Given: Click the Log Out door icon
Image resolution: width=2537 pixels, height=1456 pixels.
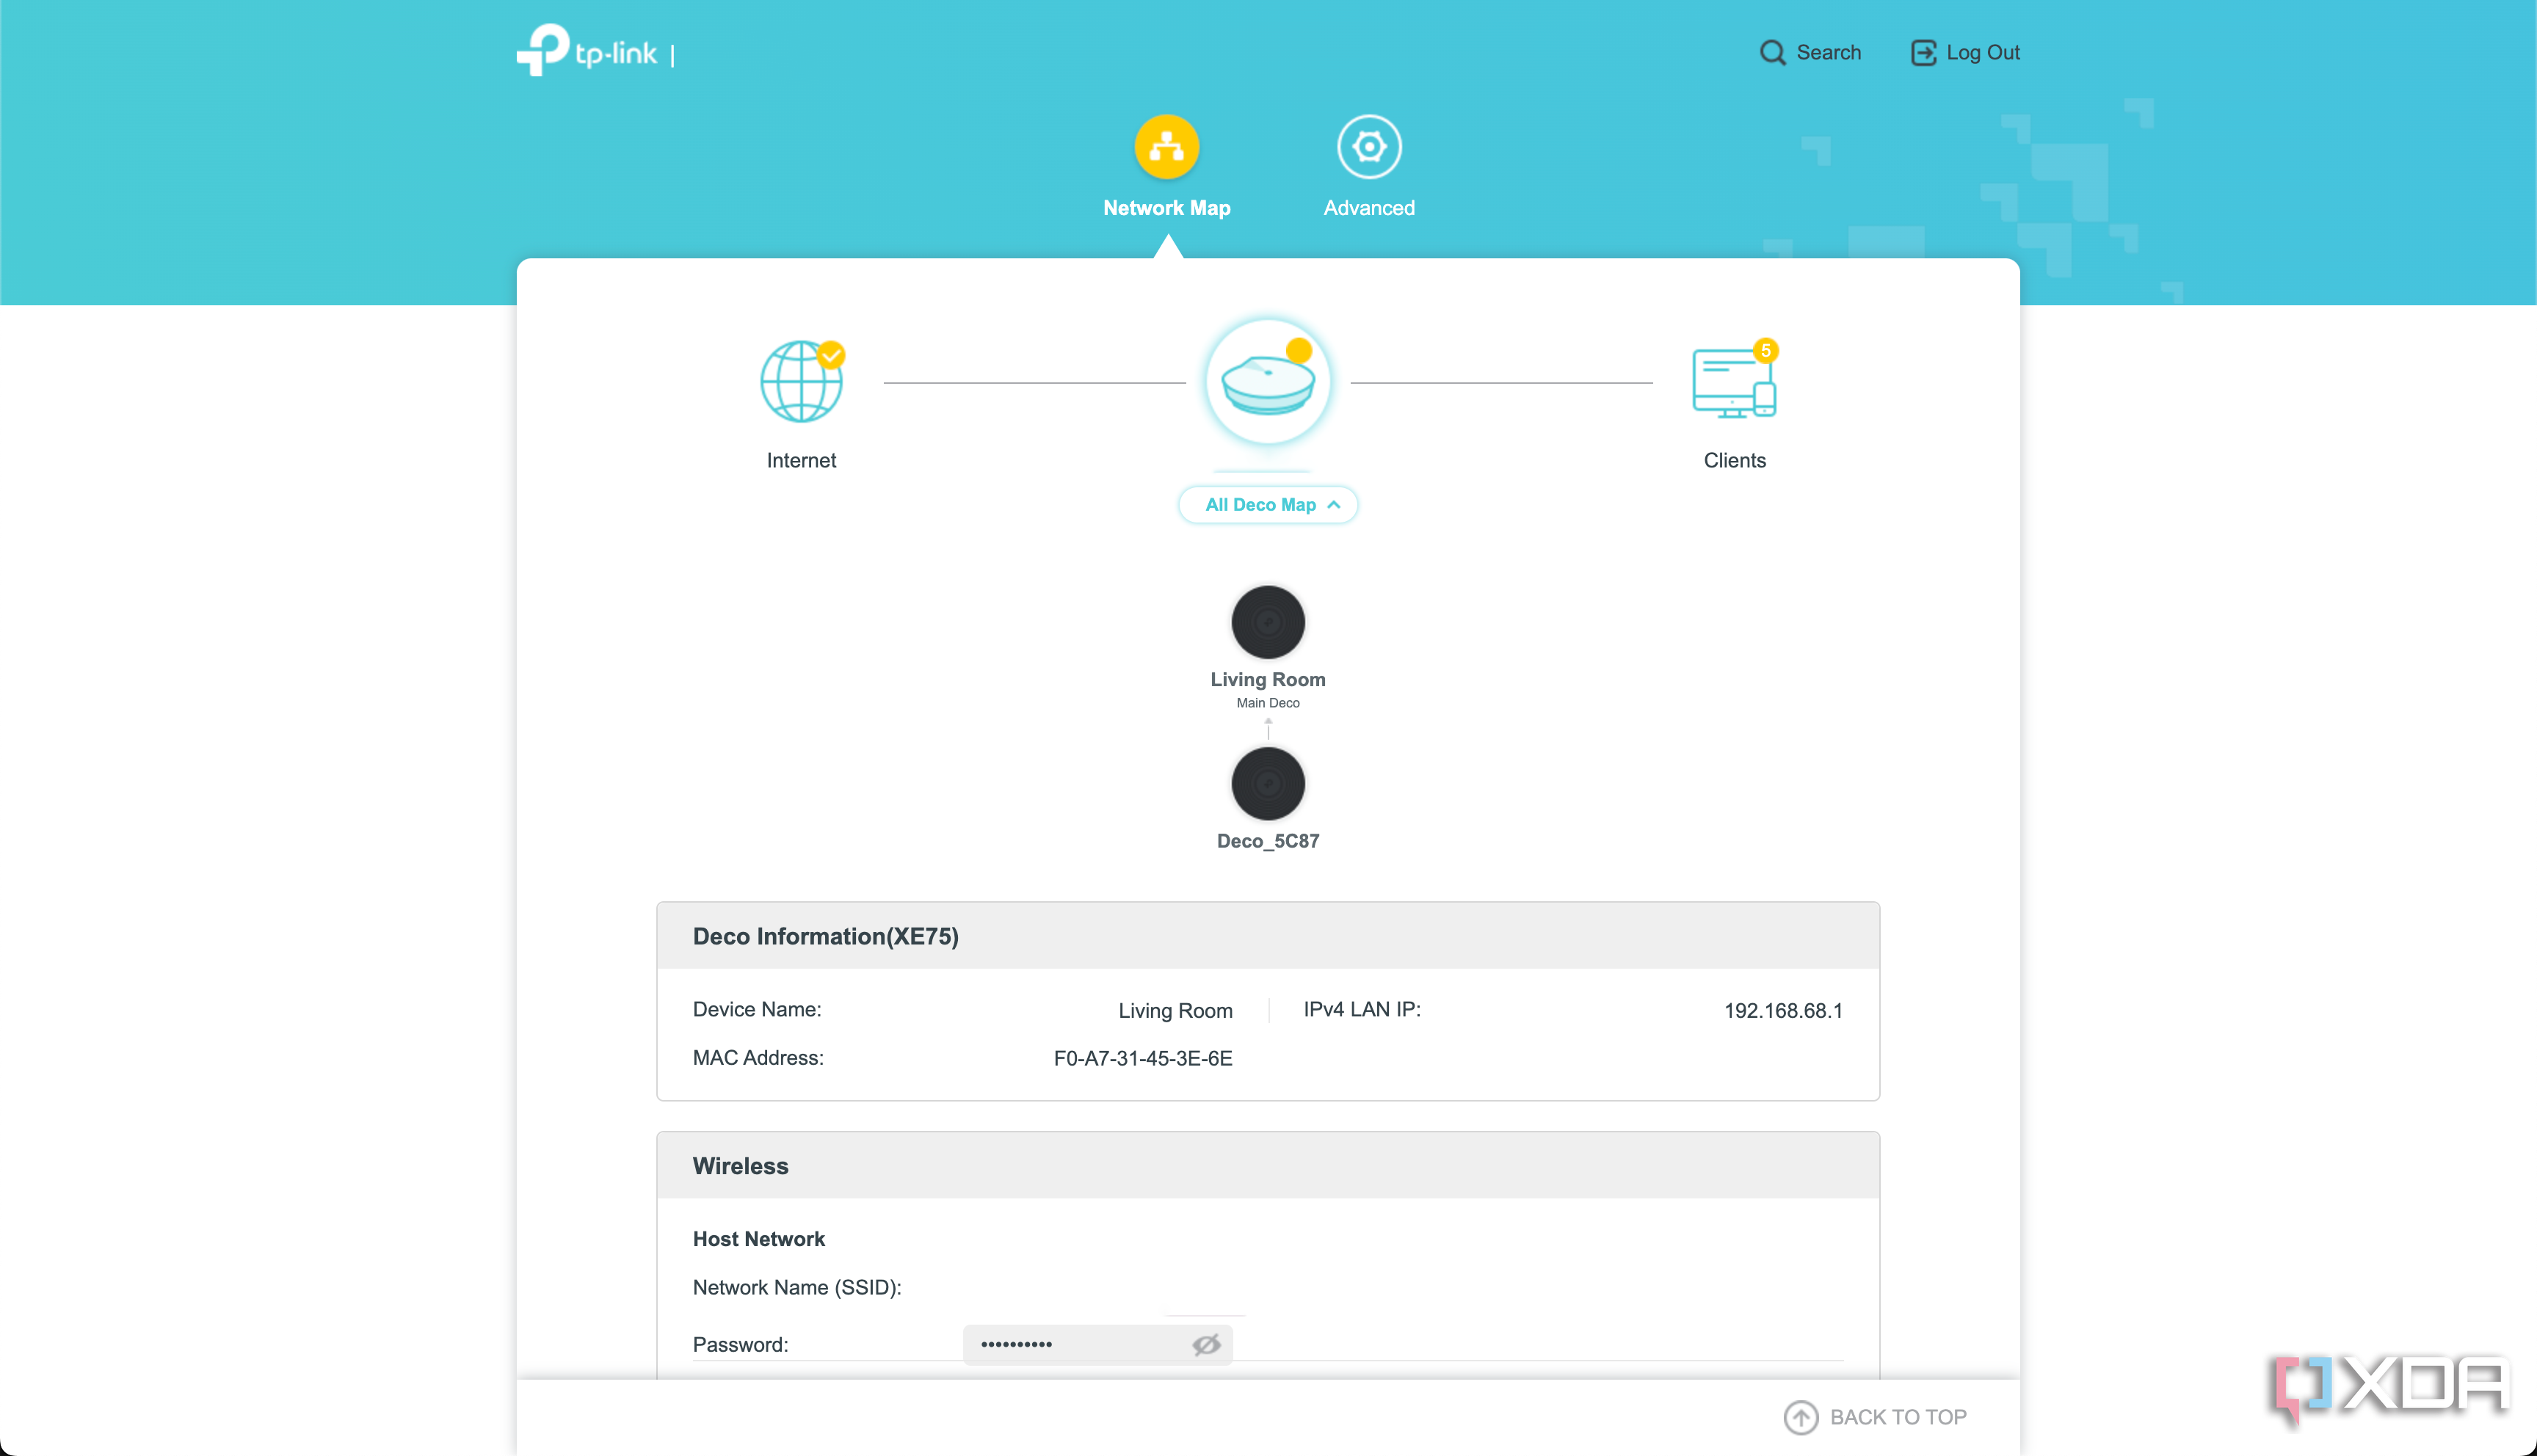Looking at the screenshot, I should 1923,53.
